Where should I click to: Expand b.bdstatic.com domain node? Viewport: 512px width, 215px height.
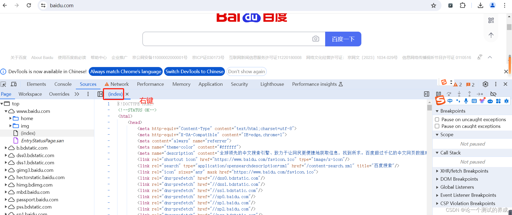[6, 148]
